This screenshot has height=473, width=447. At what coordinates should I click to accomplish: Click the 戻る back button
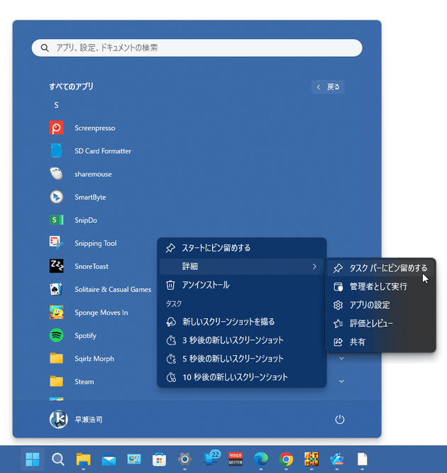[x=328, y=87]
